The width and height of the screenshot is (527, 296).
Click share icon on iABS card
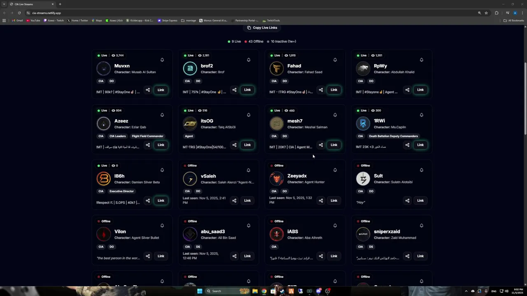click(x=321, y=256)
